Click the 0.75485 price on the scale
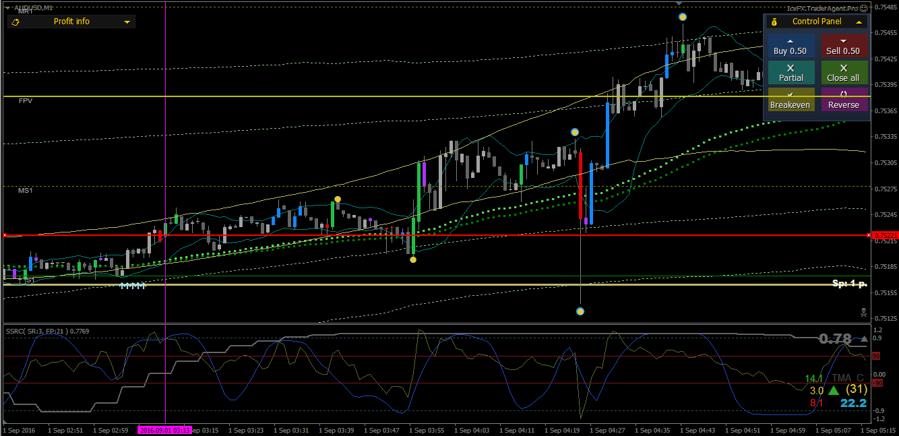Screen dimensions: 899x436 coord(884,7)
